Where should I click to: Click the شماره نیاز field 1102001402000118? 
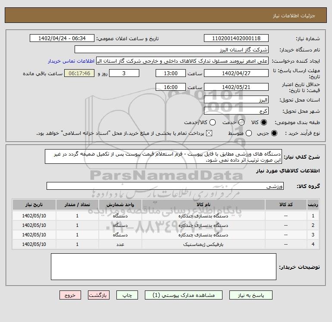click(236, 38)
